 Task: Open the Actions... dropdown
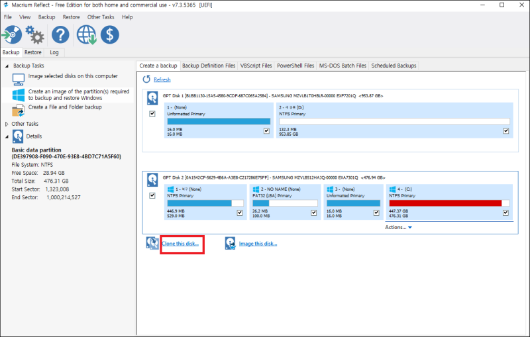tap(399, 227)
